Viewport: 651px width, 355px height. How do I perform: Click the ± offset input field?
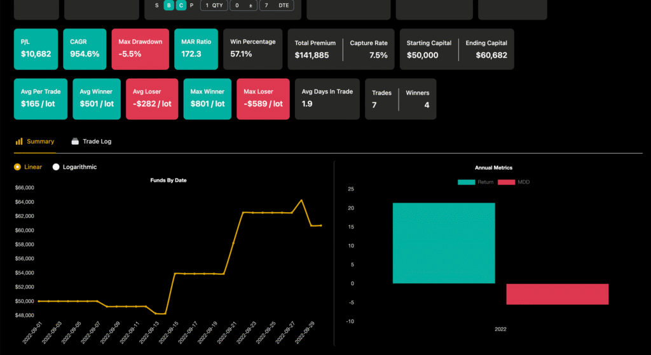[x=243, y=6]
